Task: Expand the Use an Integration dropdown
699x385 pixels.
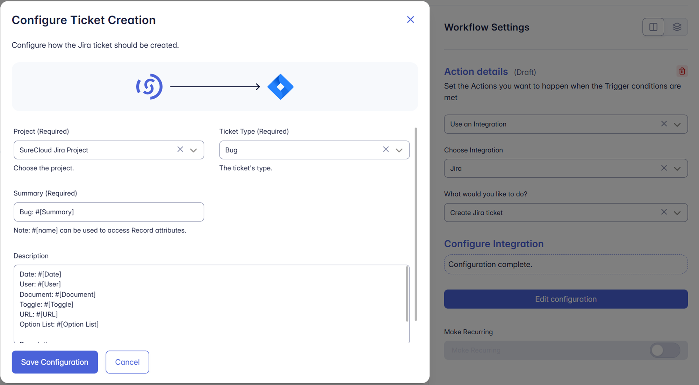Action: 677,124
